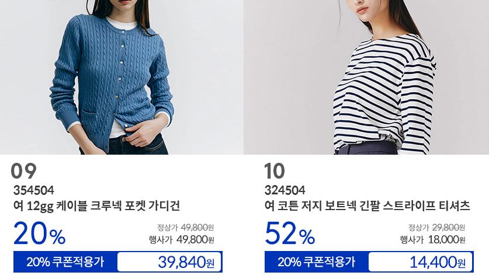Click the striped tee's 20% 쿠폰적용가 label

click(316, 262)
